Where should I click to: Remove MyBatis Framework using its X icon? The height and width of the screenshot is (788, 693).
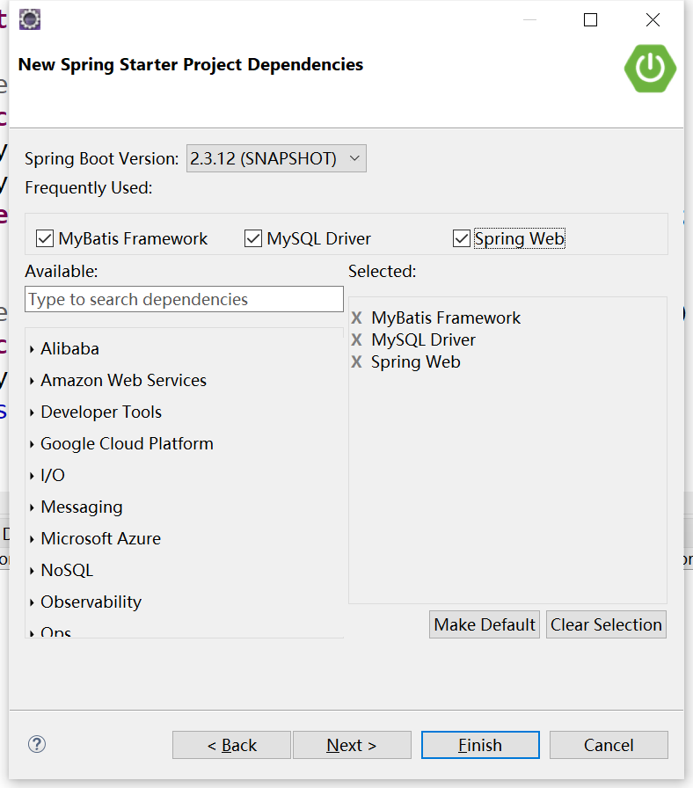(x=356, y=318)
